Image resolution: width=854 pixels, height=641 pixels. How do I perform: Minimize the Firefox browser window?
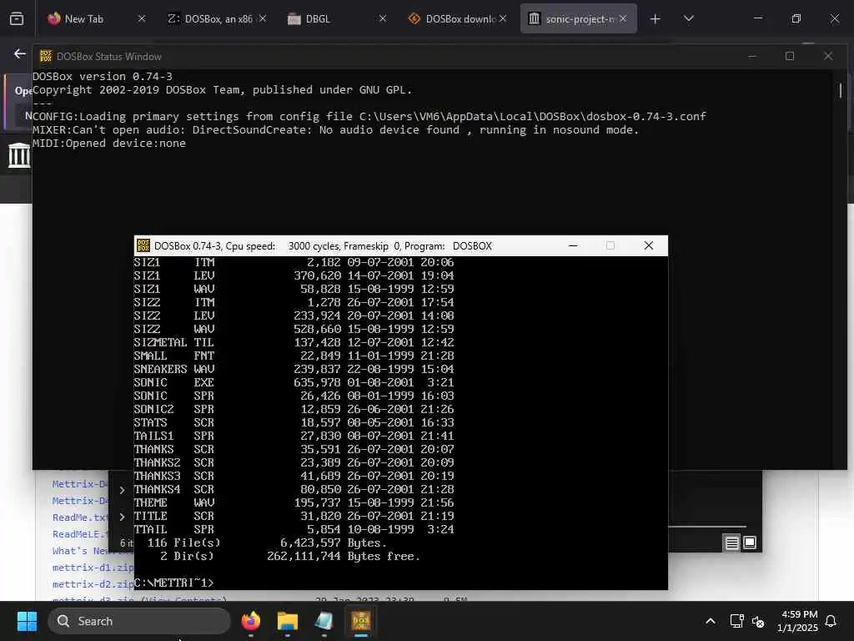(758, 18)
